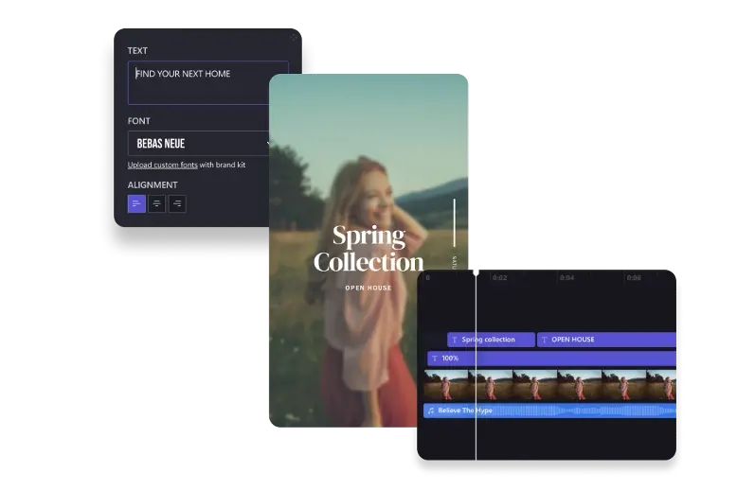Select the OPEN HOUSE text clip

pyautogui.click(x=606, y=340)
